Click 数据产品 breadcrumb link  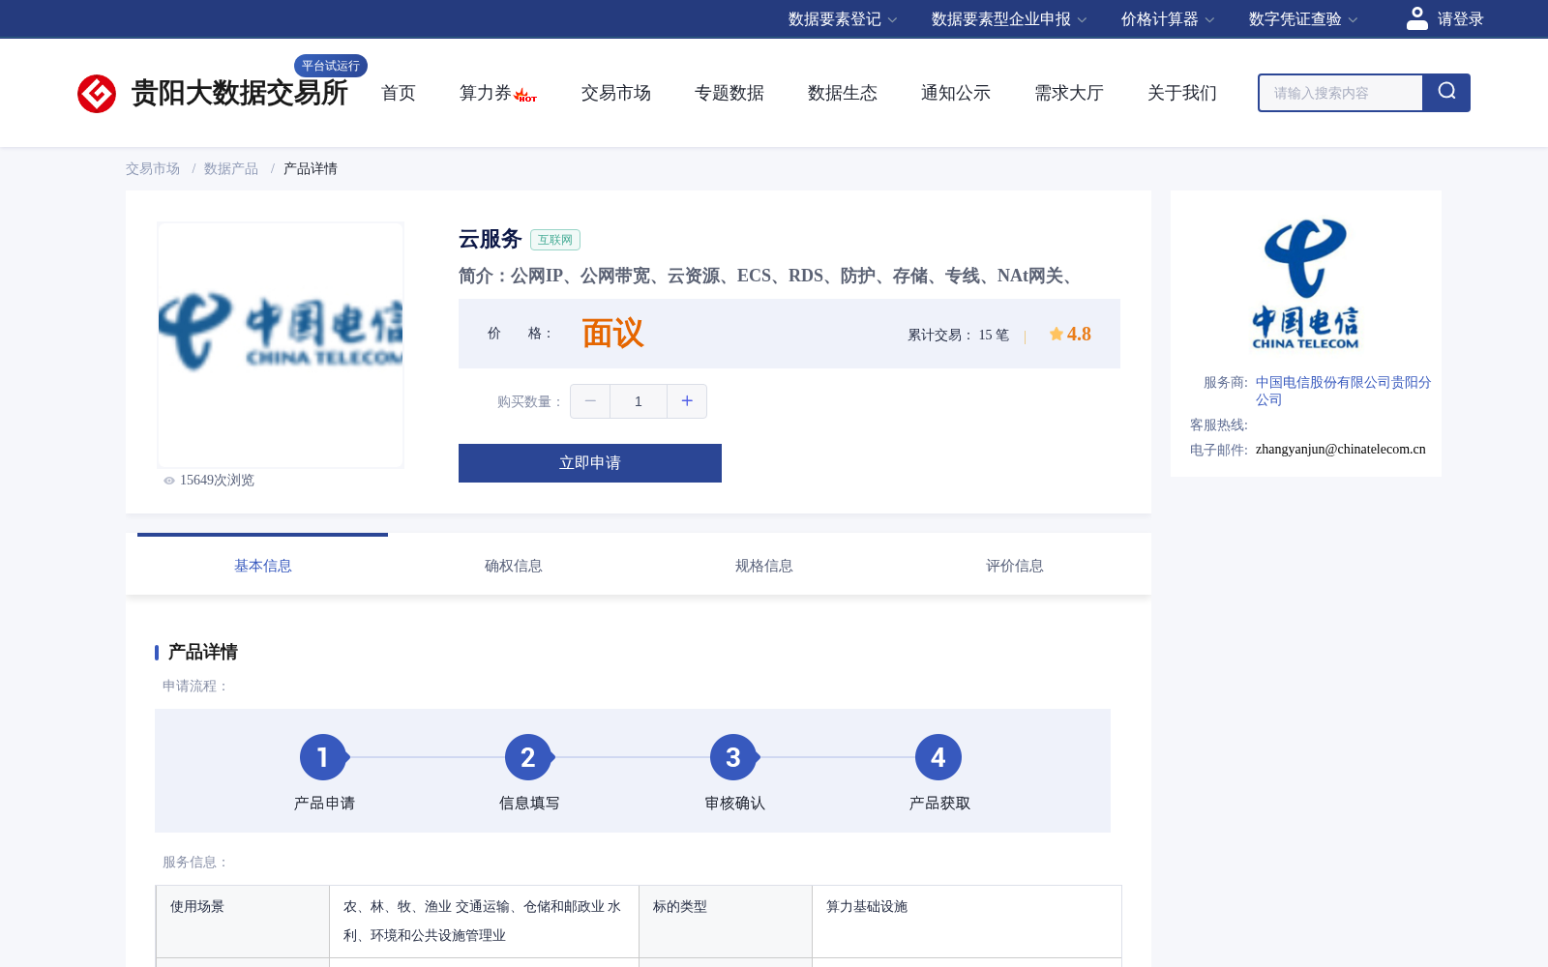pos(231,168)
